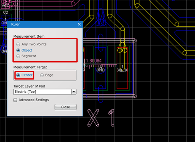The height and width of the screenshot is (142, 195).
Task: Click the 1 silkscreen reference digit
Action: point(112,118)
